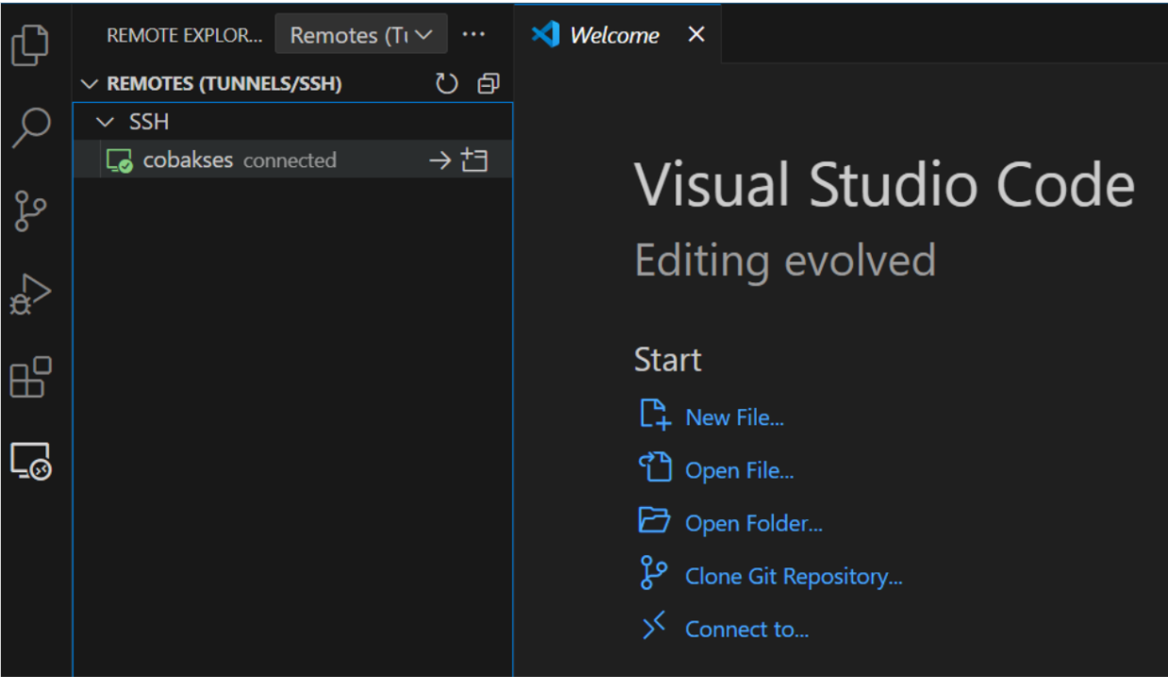Click the Connect to remote icon
Image resolution: width=1168 pixels, height=677 pixels.
point(654,626)
